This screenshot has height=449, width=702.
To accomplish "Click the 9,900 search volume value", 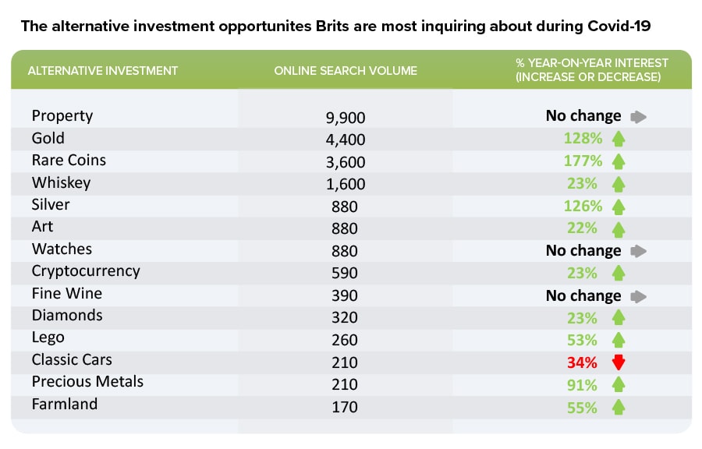I will coord(346,118).
